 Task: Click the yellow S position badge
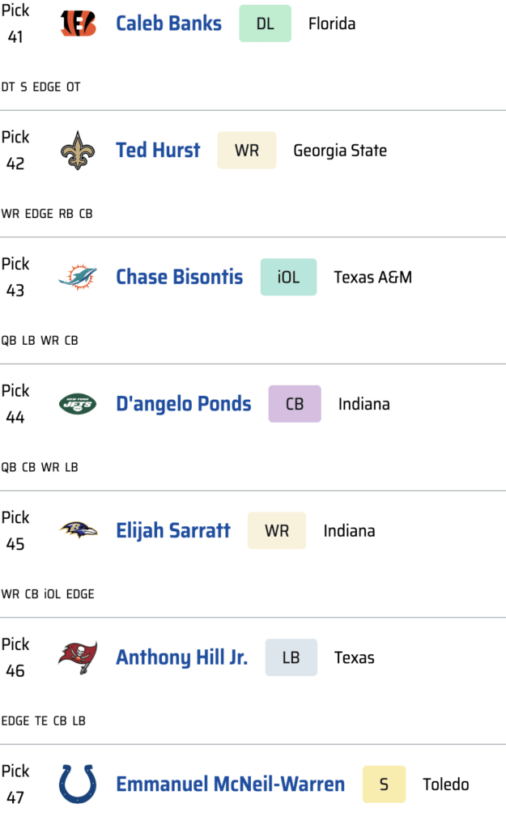click(384, 784)
